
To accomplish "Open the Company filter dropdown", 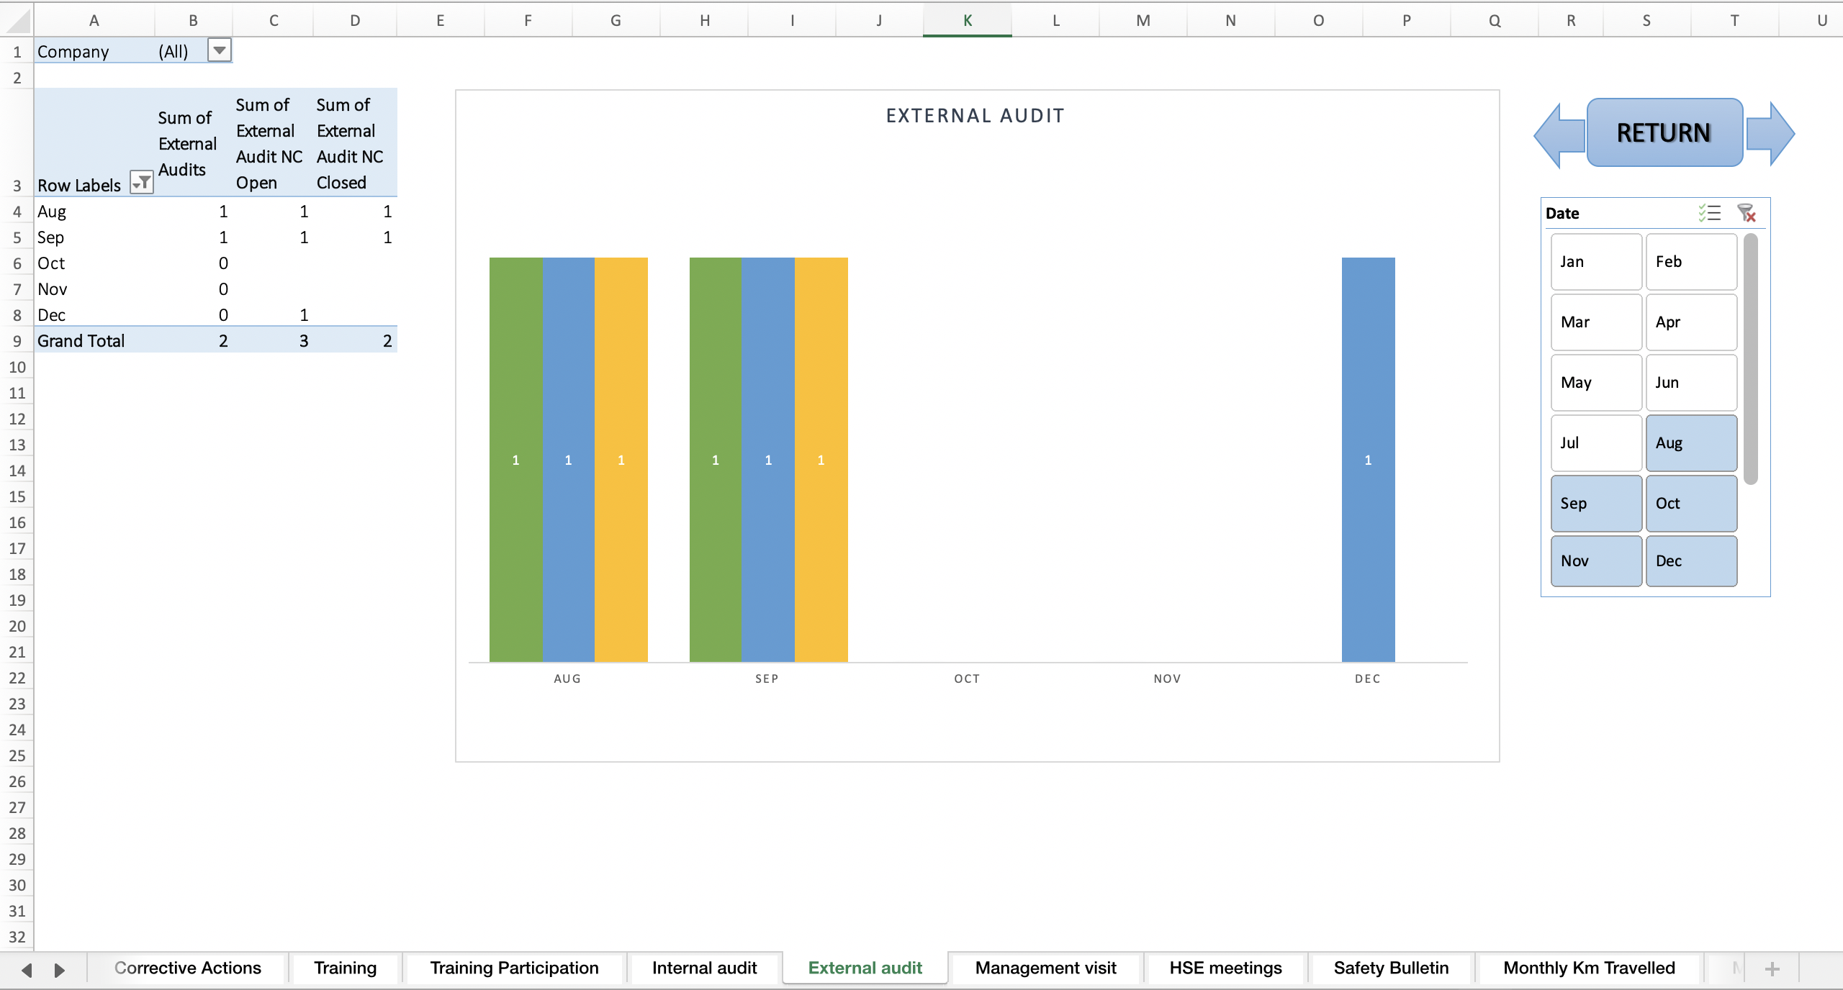I will coord(218,50).
